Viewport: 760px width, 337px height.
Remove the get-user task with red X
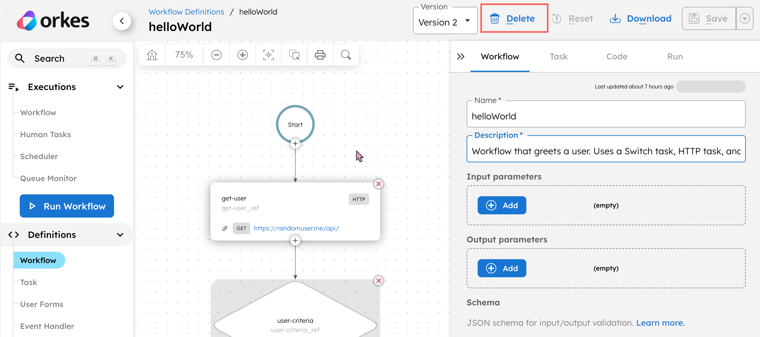click(x=379, y=184)
